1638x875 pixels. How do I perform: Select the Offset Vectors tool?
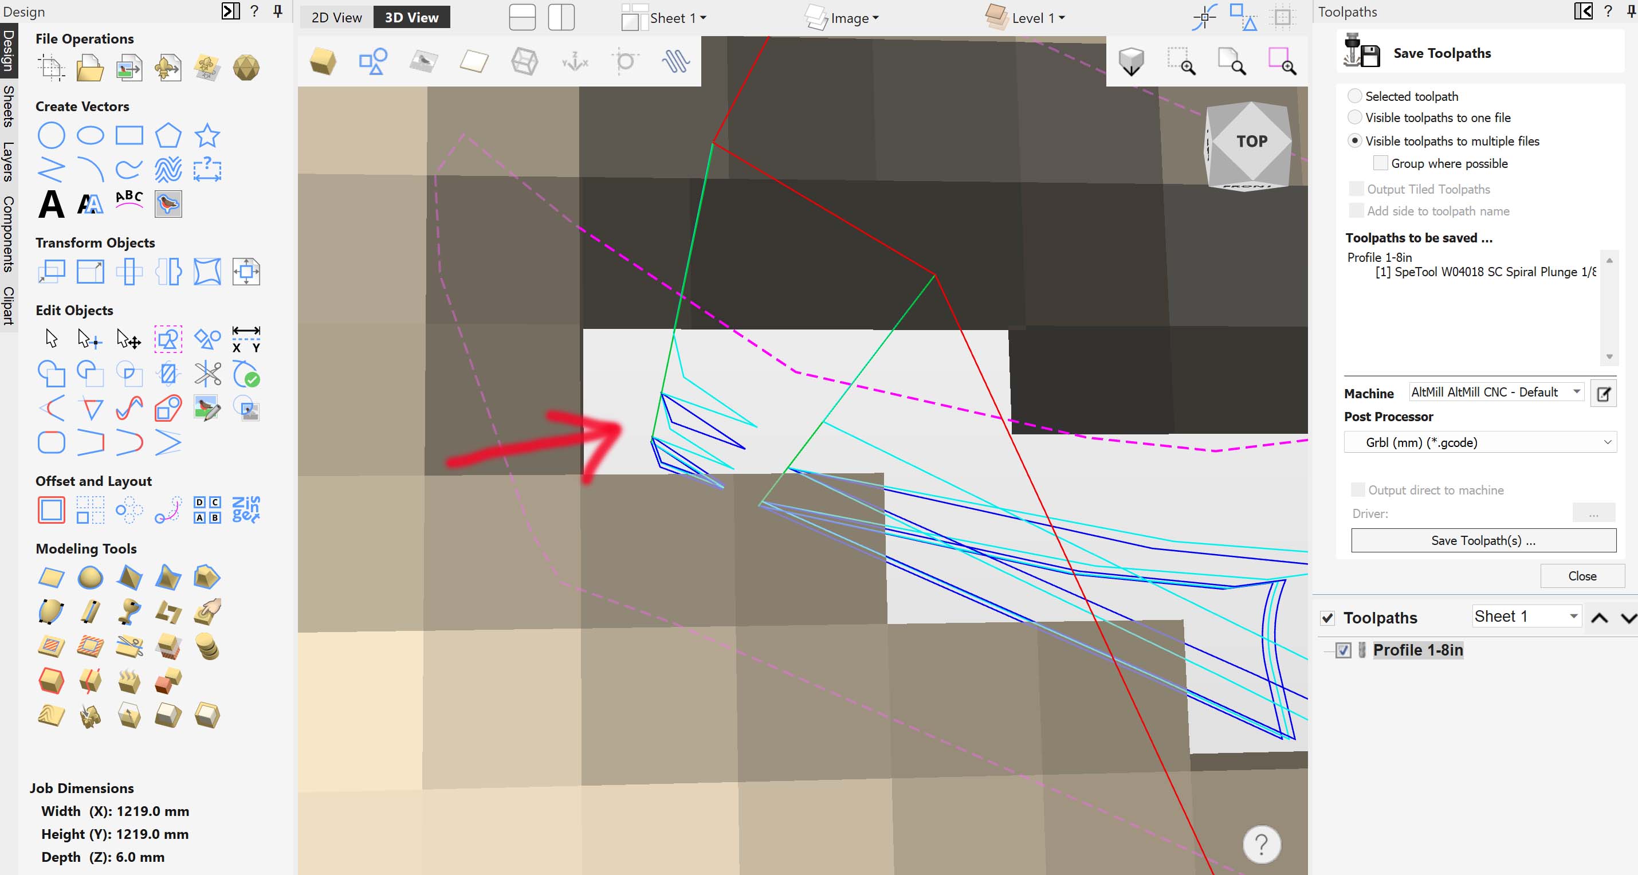[x=51, y=509]
